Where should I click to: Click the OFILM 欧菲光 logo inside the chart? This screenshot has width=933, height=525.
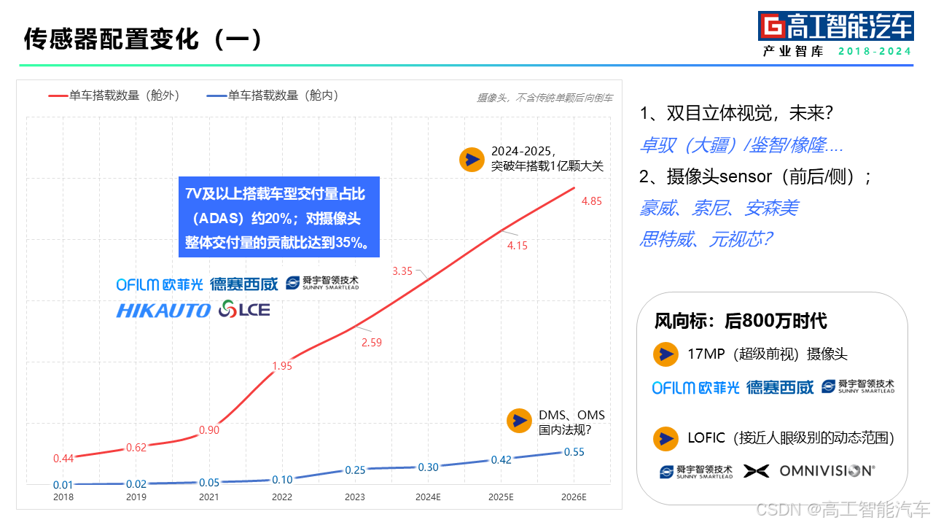tap(160, 284)
